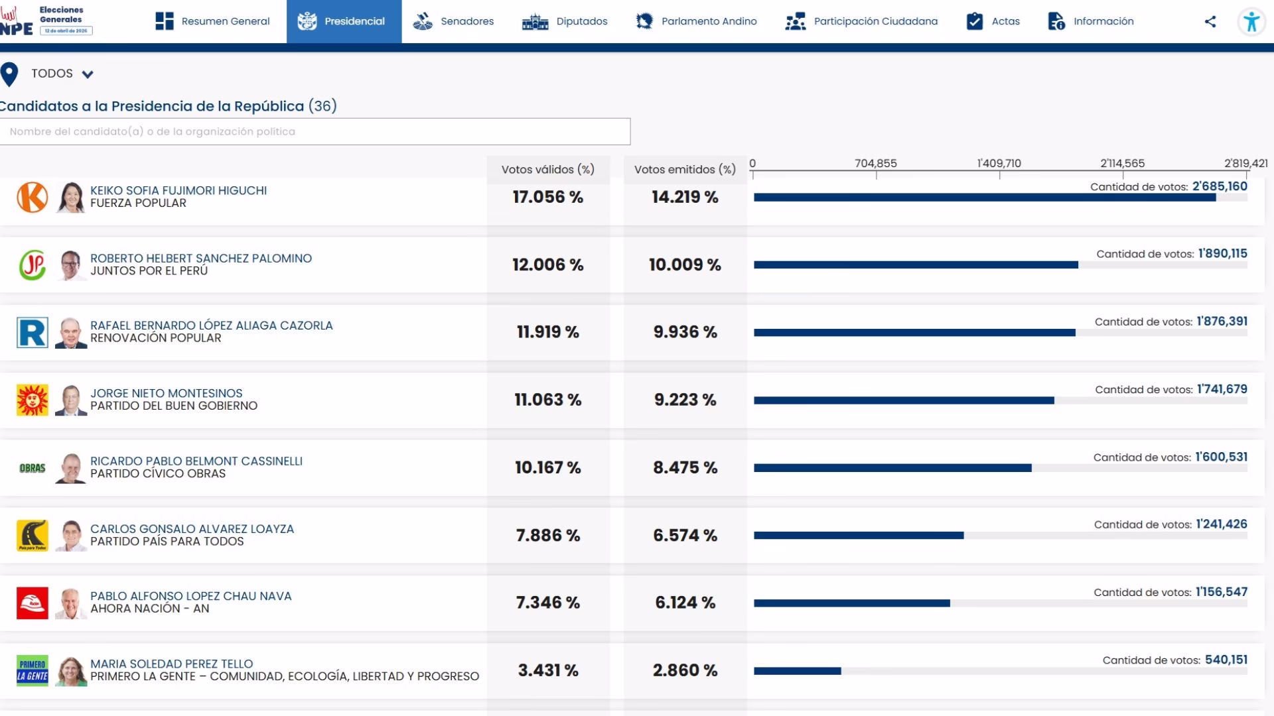
Task: Click the Partido País para Todos logo
Action: click(33, 536)
